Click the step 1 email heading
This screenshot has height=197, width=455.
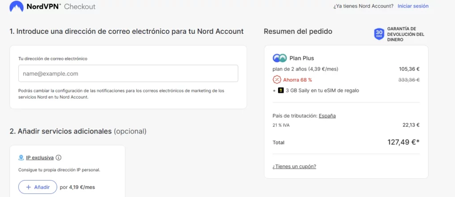click(127, 32)
